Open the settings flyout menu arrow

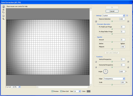(127, 16)
